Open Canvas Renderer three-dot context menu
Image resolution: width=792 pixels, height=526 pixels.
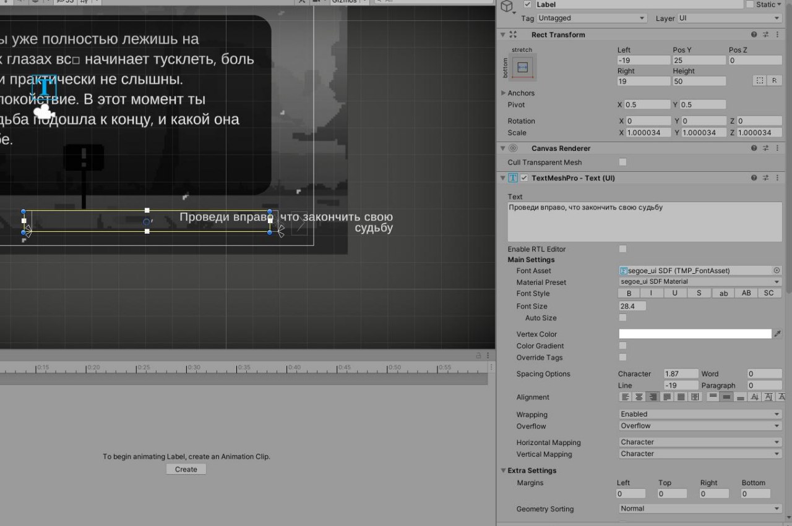coord(776,148)
